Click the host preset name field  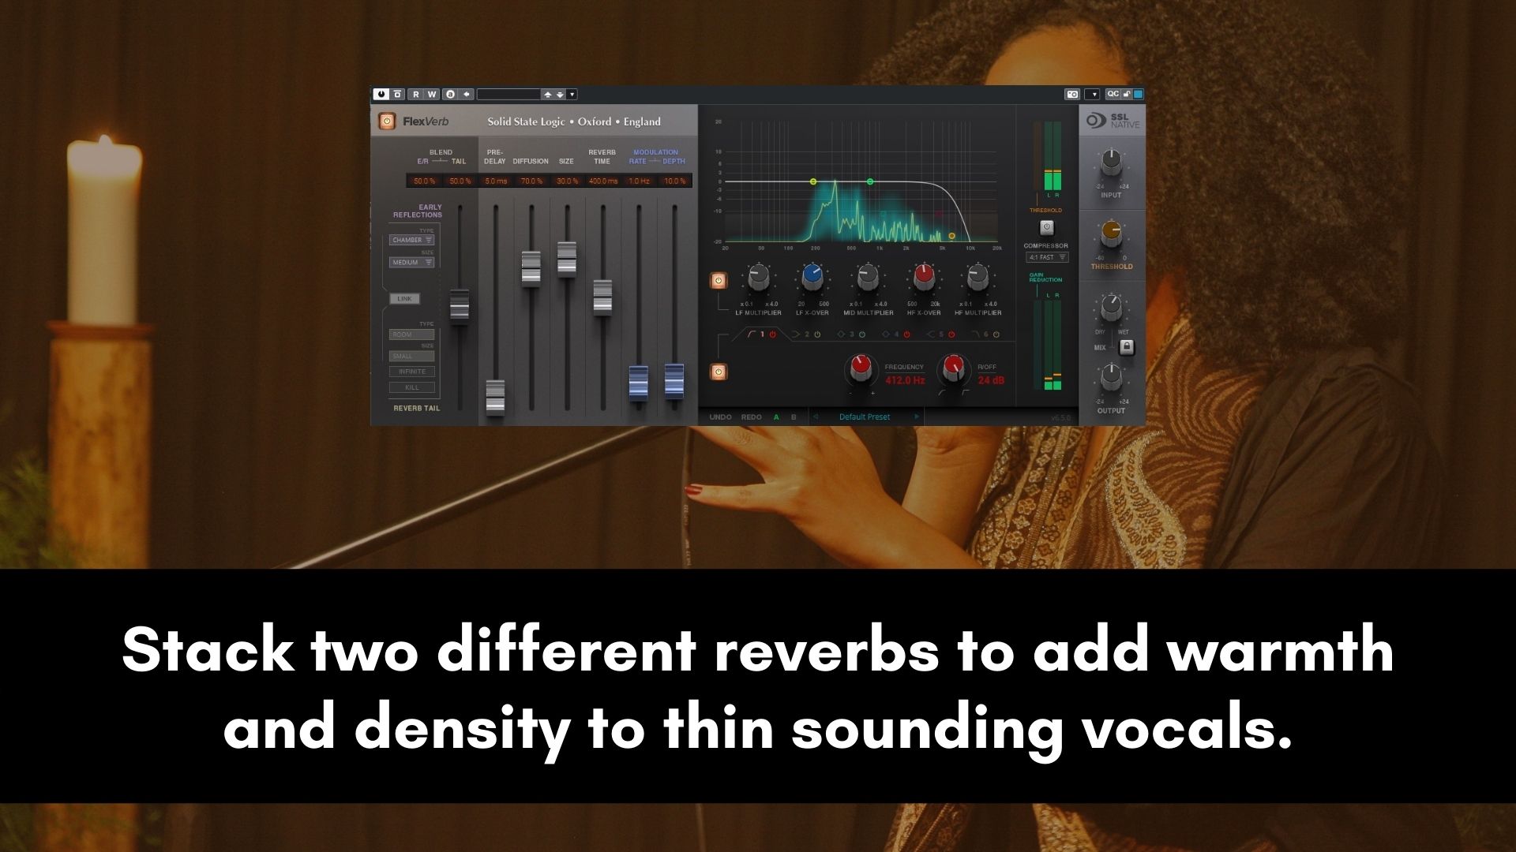[x=508, y=95]
